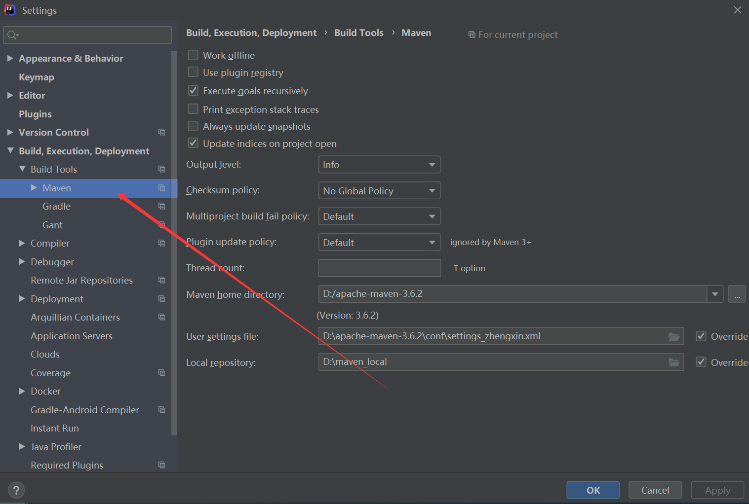Open Instant Run settings
The image size is (749, 504).
click(55, 428)
